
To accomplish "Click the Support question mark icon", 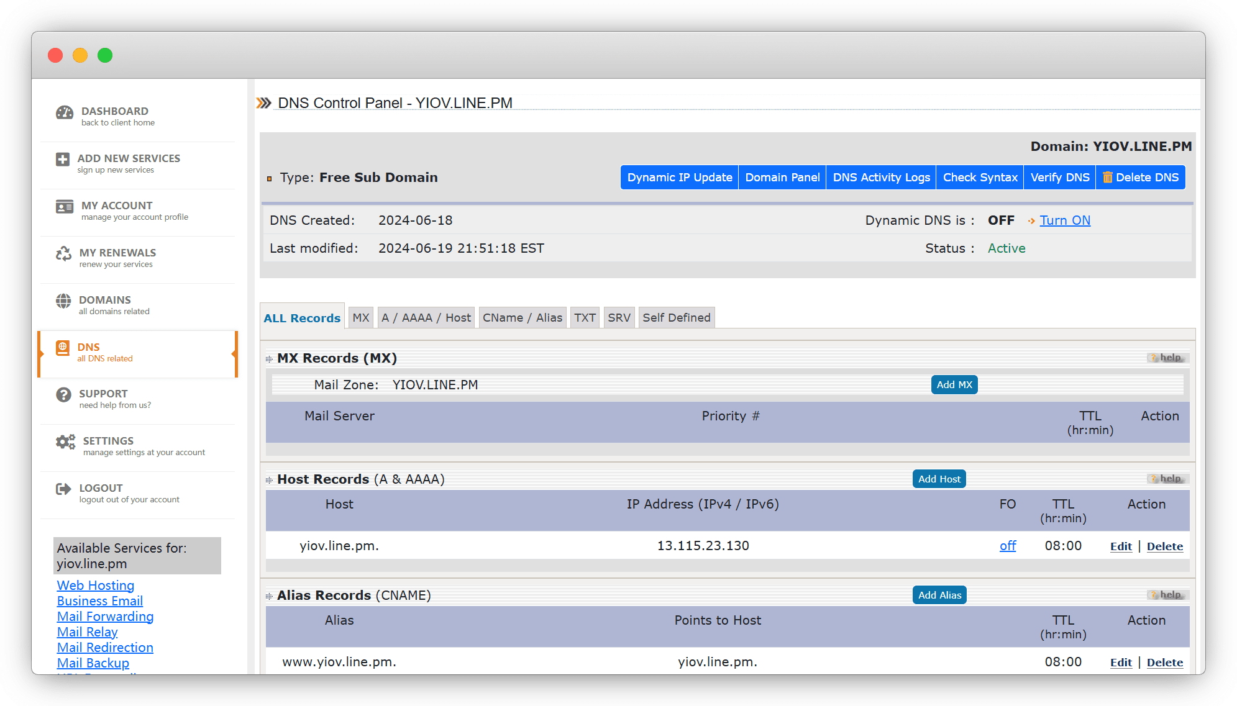I will (x=63, y=395).
